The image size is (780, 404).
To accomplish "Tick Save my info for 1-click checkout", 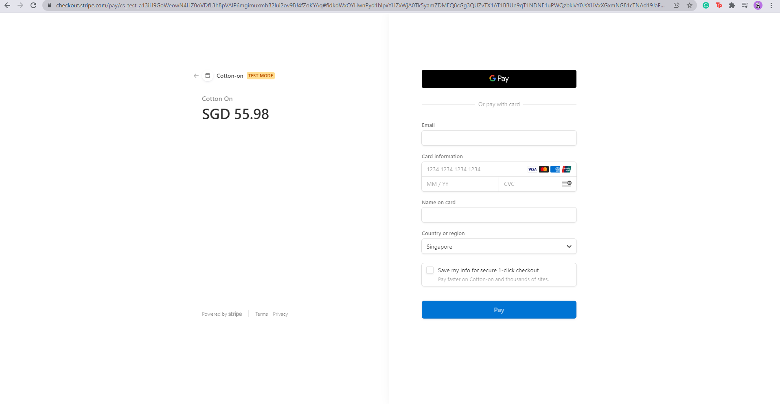I will click(x=430, y=270).
